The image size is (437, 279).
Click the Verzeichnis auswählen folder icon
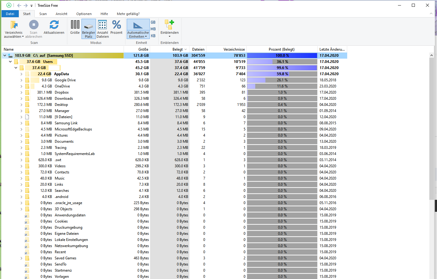tap(14, 25)
